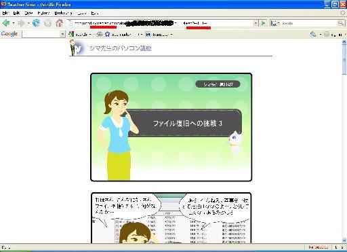Viewport: 347px width, 252px height.
Task: Click the gray Forward arrow button
Action: (21, 23)
